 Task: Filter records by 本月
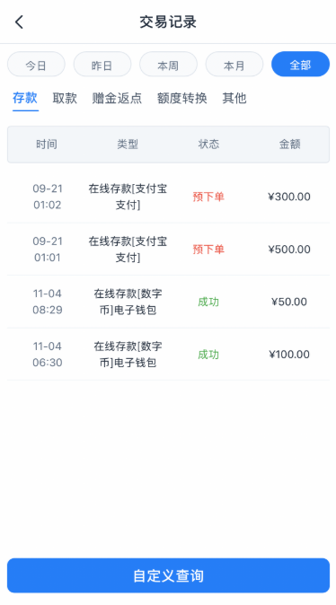[234, 64]
